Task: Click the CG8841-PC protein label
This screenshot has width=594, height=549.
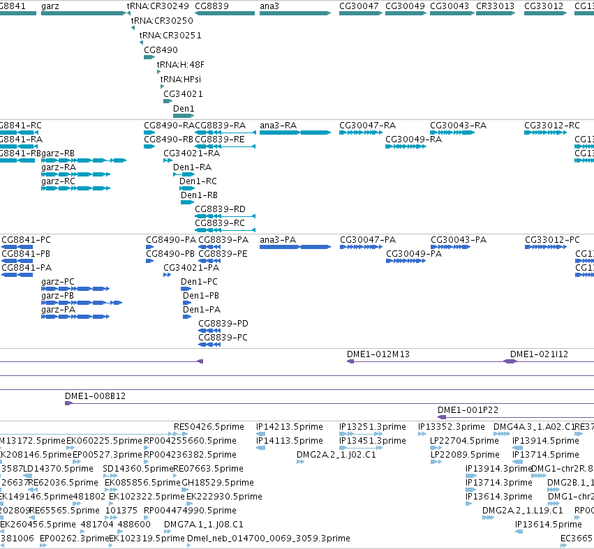Action: [x=26, y=240]
